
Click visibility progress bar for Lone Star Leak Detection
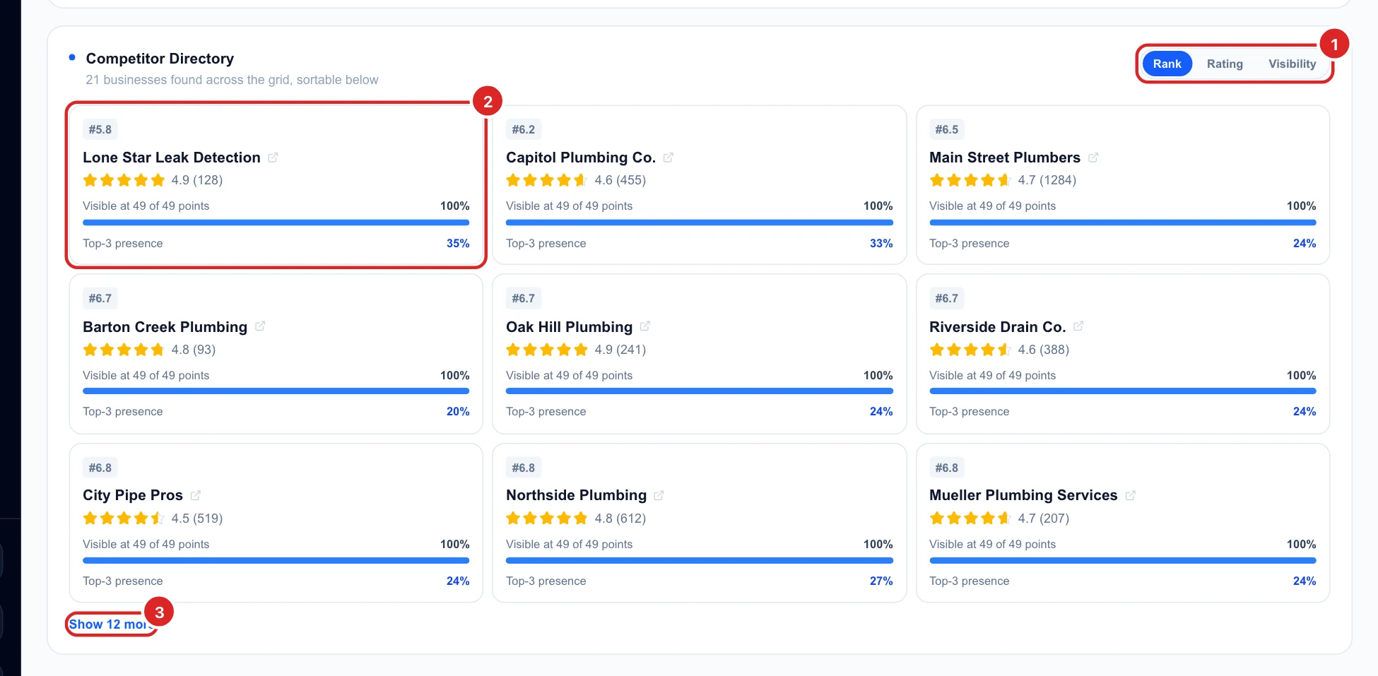[x=276, y=223]
